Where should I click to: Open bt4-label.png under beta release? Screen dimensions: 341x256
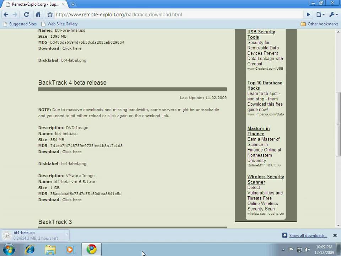click(x=74, y=164)
